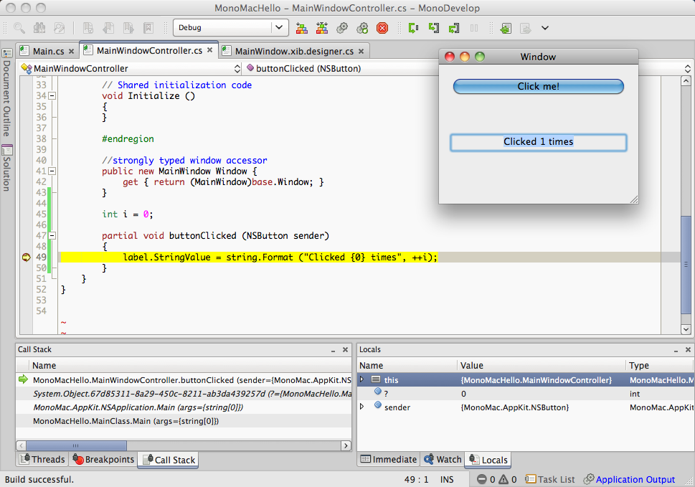Click the Call Stack scrollbar right arrow
This screenshot has width=695, height=487.
346,445
